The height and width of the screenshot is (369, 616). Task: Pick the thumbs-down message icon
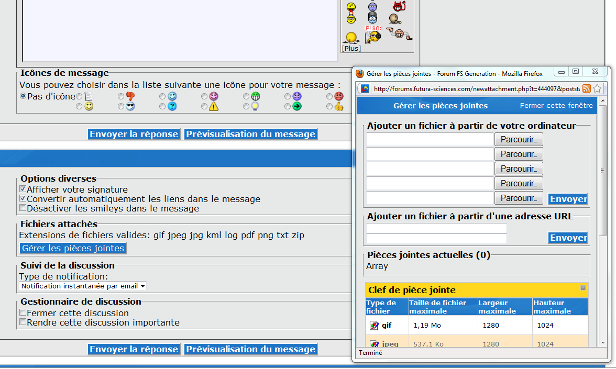click(x=130, y=96)
